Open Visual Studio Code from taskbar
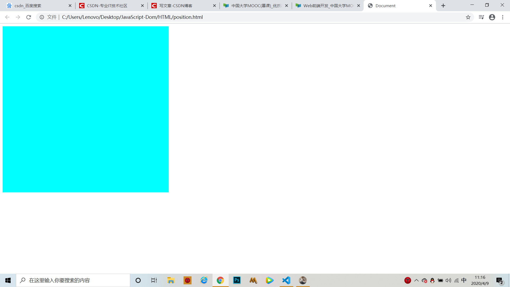This screenshot has width=510, height=287. coord(286,280)
